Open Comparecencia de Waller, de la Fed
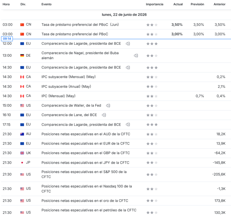This screenshot has height=218, width=231. 71,105
